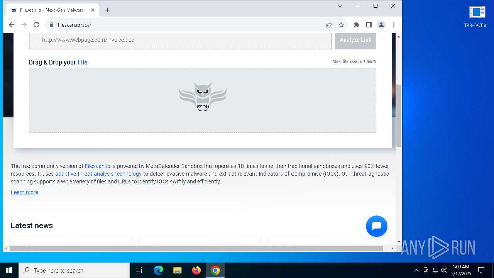The image size is (494, 278).
Task: Bookmark this tab with star icon
Action: pos(341,25)
